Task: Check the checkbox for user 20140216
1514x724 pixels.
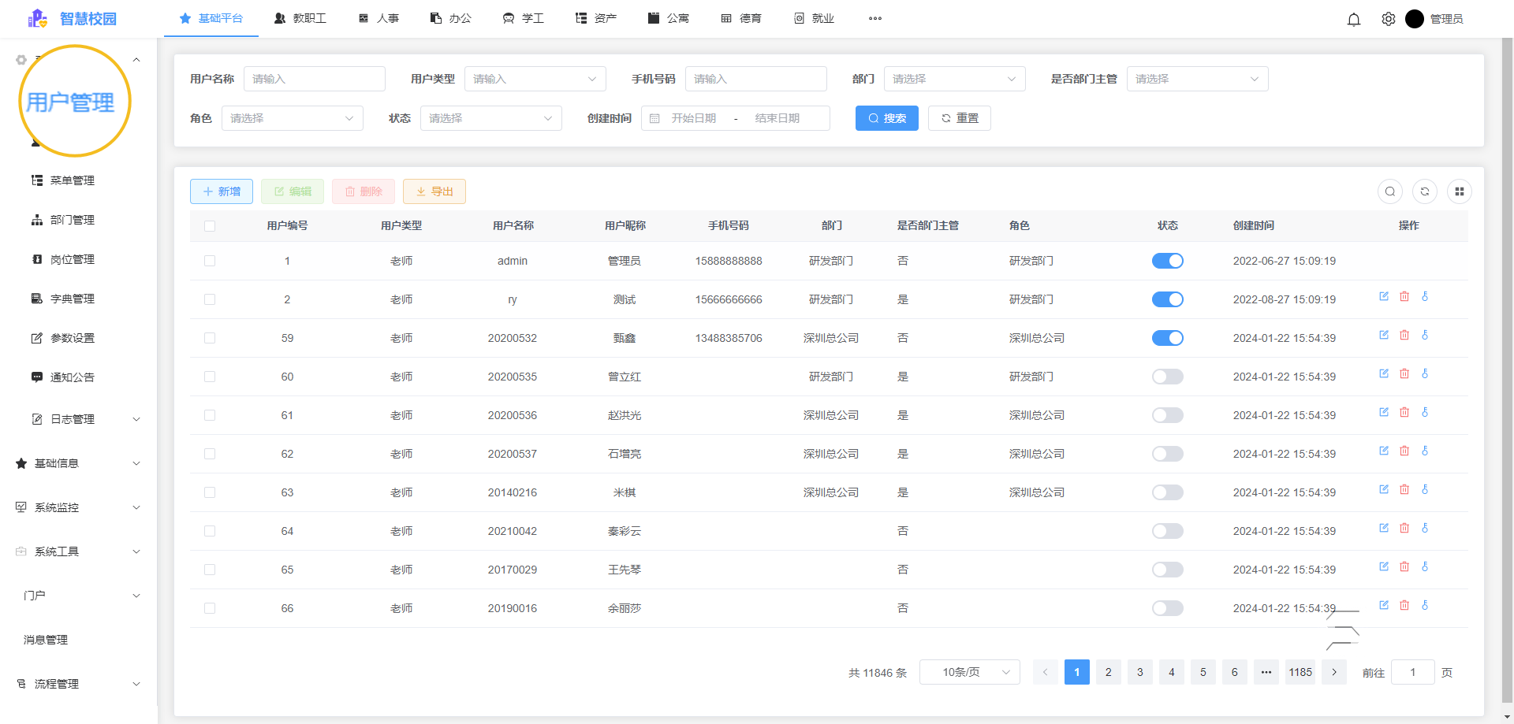Action: click(210, 492)
